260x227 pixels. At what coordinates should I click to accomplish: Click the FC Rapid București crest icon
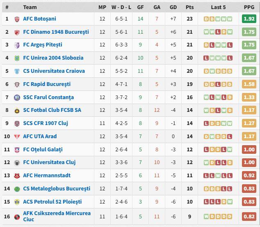click(17, 84)
